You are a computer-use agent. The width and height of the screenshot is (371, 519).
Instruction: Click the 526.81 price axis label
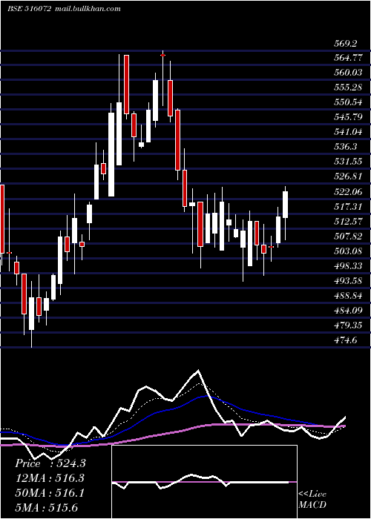(348, 176)
